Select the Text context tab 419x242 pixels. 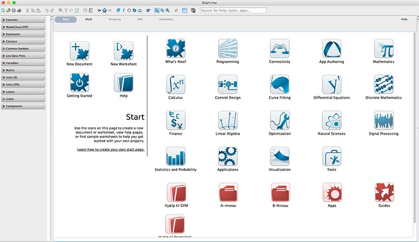66,19
